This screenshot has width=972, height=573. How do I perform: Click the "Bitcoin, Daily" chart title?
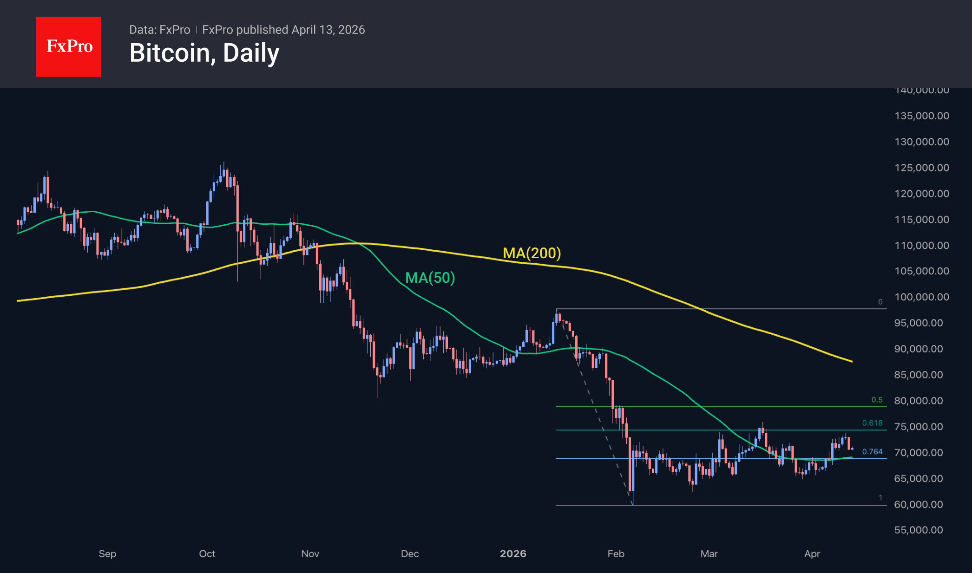coord(204,53)
